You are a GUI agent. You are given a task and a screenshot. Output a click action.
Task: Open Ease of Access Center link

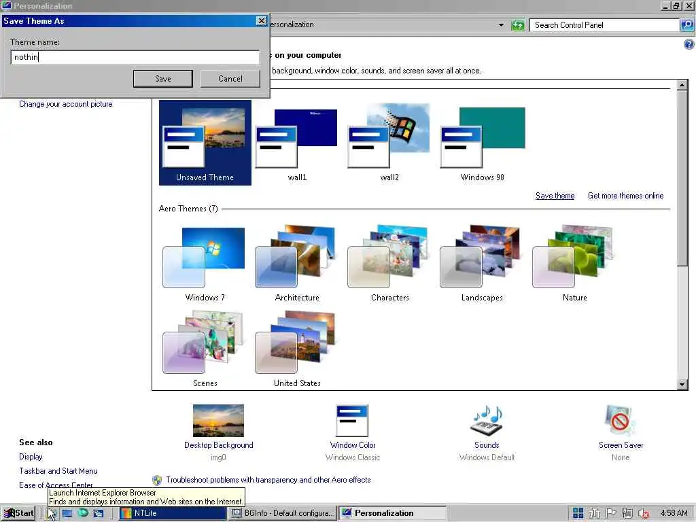(56, 485)
